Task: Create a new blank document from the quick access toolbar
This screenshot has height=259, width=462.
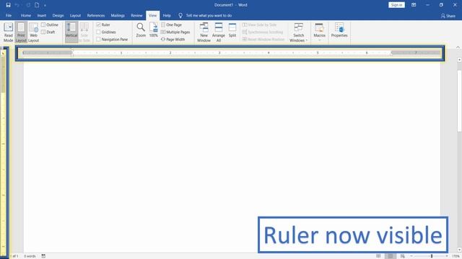Action: pyautogui.click(x=37, y=5)
